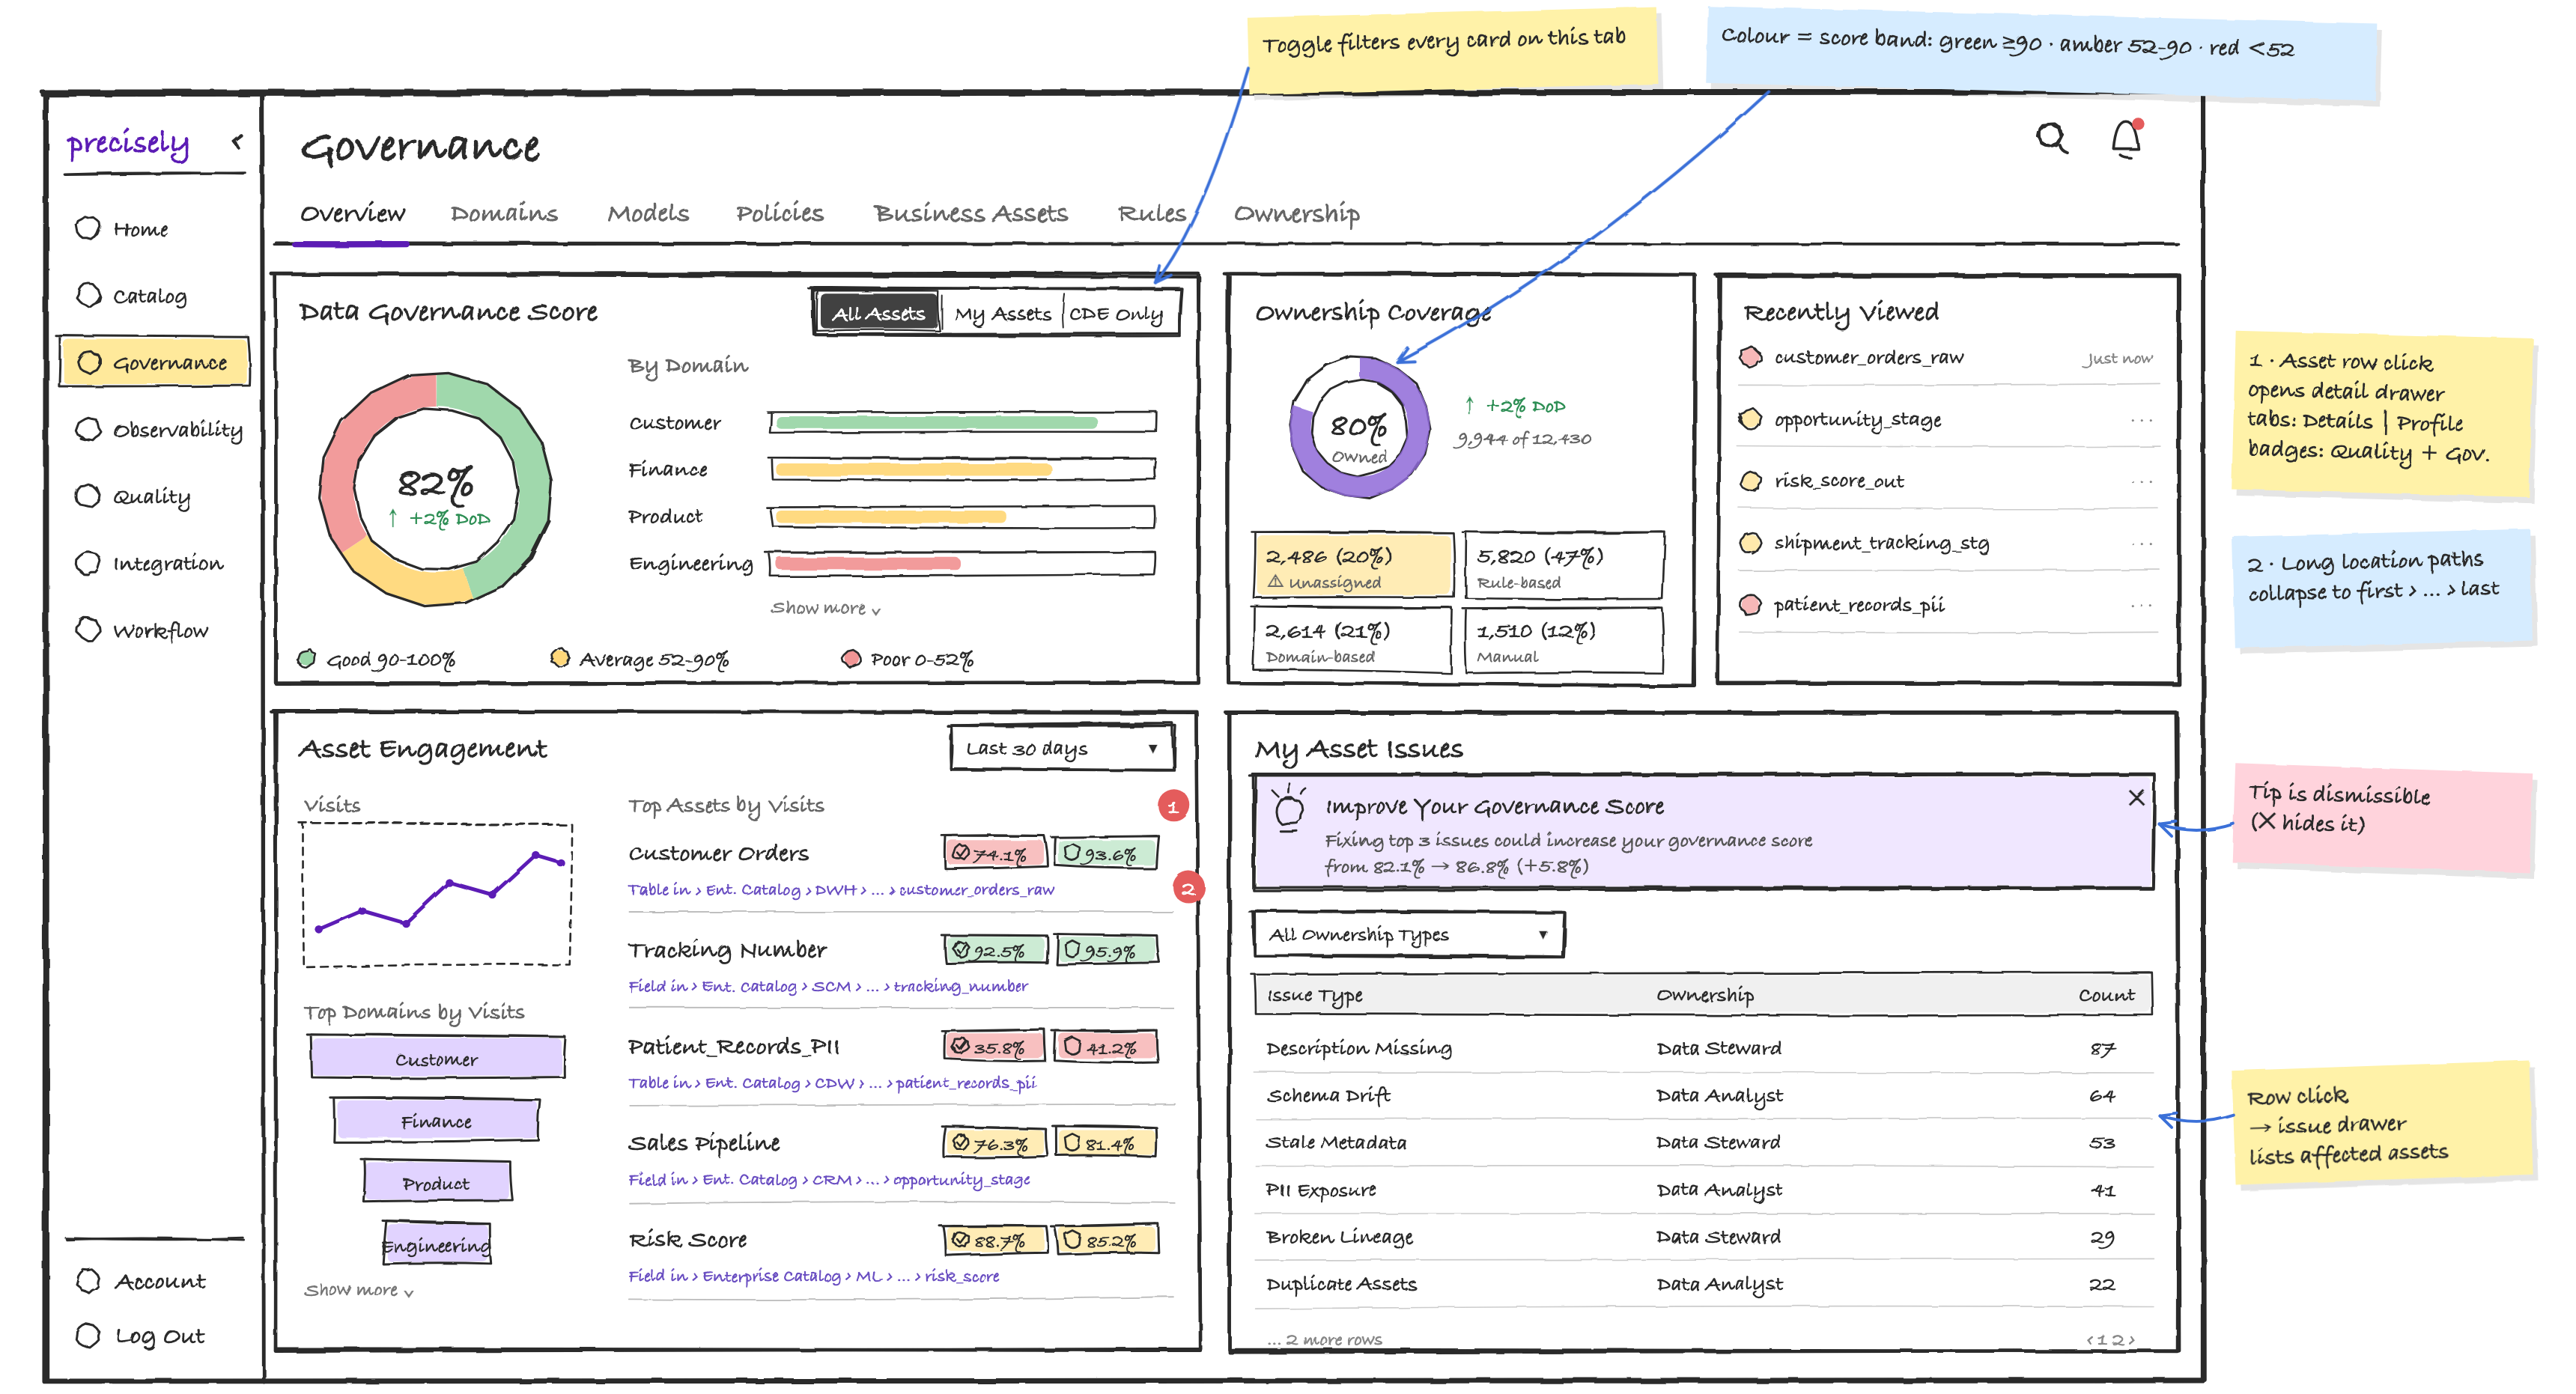Click the Customer domain score bar

point(962,422)
